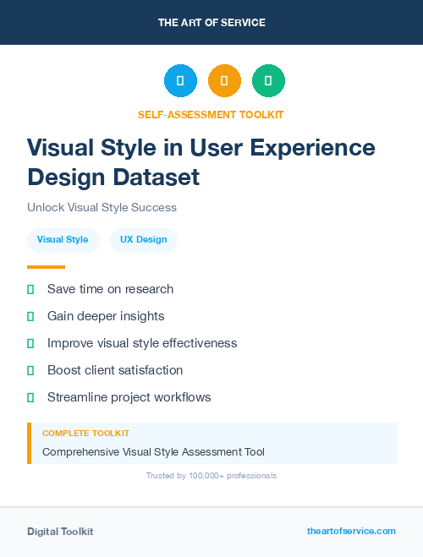This screenshot has height=557, width=423.
Task: Click the Digital Toolkit footer label
Action: 60,532
